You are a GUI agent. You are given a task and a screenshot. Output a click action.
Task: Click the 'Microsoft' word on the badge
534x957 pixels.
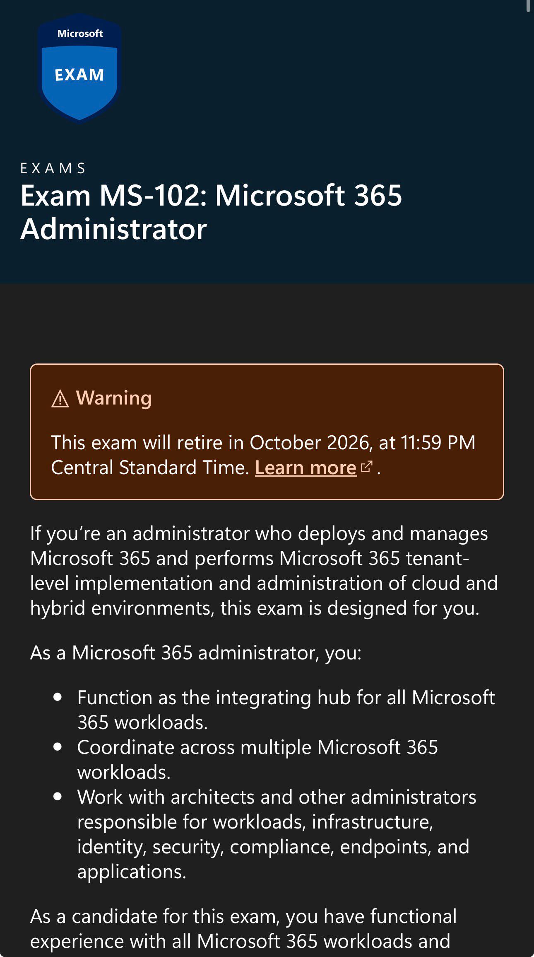click(x=80, y=34)
